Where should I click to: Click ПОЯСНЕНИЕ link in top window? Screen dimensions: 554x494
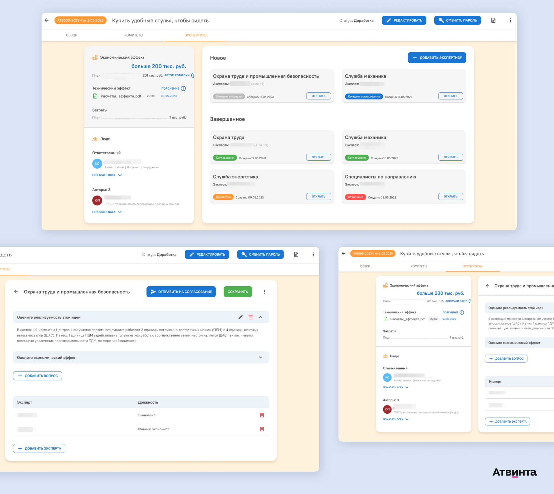tap(170, 88)
